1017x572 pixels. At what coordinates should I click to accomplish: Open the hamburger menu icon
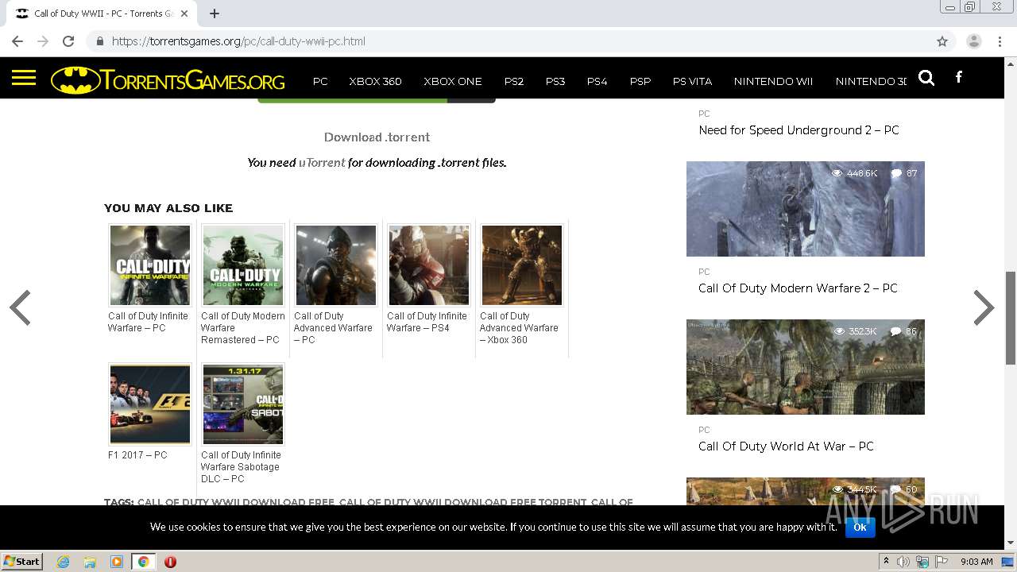[24, 78]
